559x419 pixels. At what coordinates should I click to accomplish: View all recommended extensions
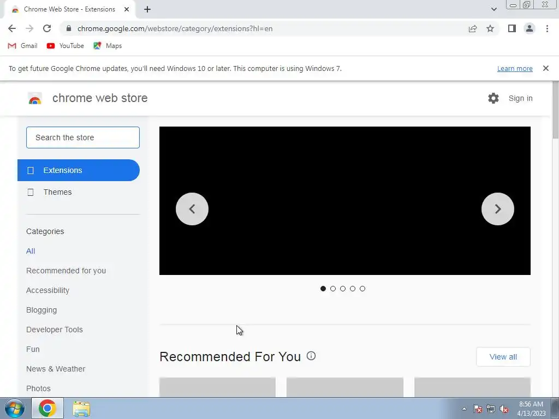pyautogui.click(x=503, y=357)
